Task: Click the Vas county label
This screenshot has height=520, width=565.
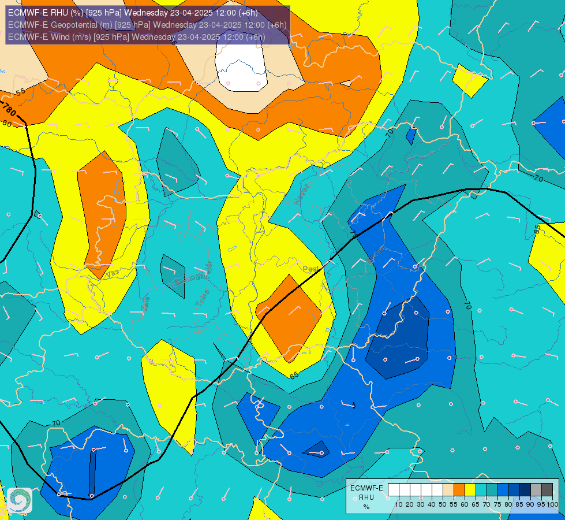Action: (113, 273)
